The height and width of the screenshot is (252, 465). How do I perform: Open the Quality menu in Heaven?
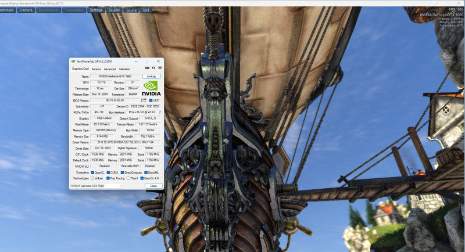[x=114, y=10]
